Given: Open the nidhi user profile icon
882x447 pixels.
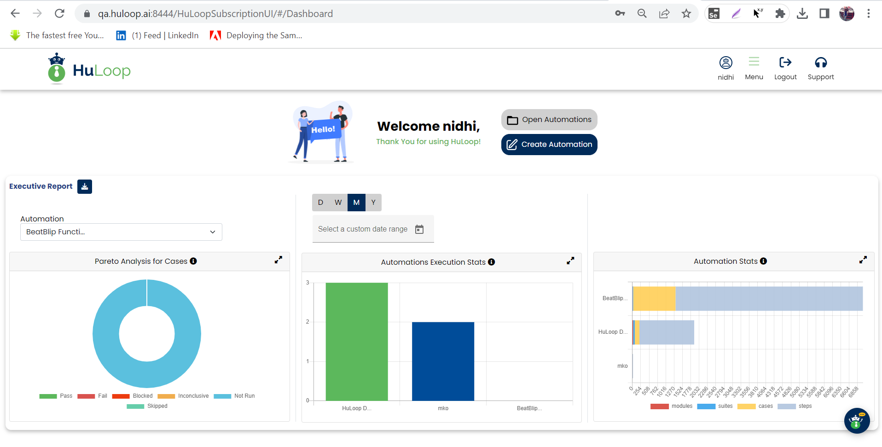Looking at the screenshot, I should pyautogui.click(x=725, y=63).
